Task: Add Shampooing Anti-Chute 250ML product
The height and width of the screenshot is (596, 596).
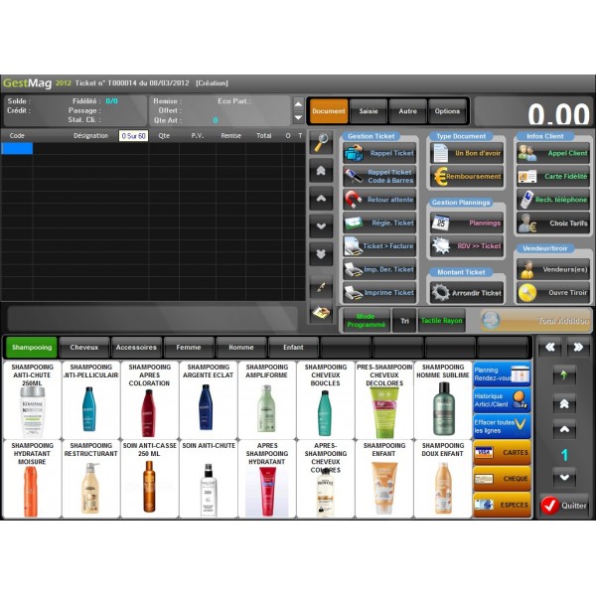Action: point(33,400)
